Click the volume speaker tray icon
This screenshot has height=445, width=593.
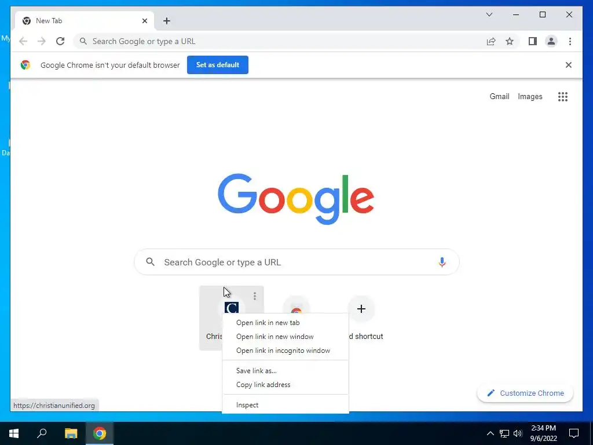(x=518, y=433)
